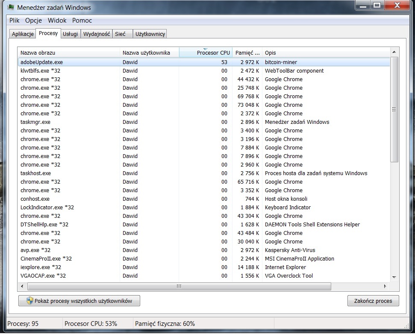
Task: Click the Proces hosta dla zadań systemu Windows text
Action: pos(316,173)
